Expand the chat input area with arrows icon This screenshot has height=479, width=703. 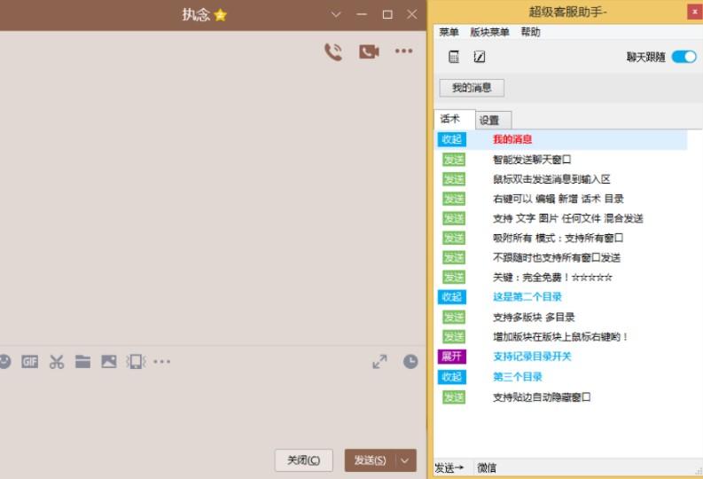(379, 361)
